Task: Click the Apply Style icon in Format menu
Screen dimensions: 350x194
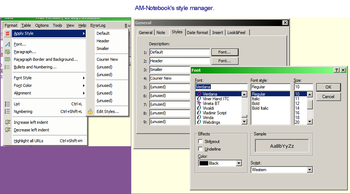Action: tap(7, 34)
